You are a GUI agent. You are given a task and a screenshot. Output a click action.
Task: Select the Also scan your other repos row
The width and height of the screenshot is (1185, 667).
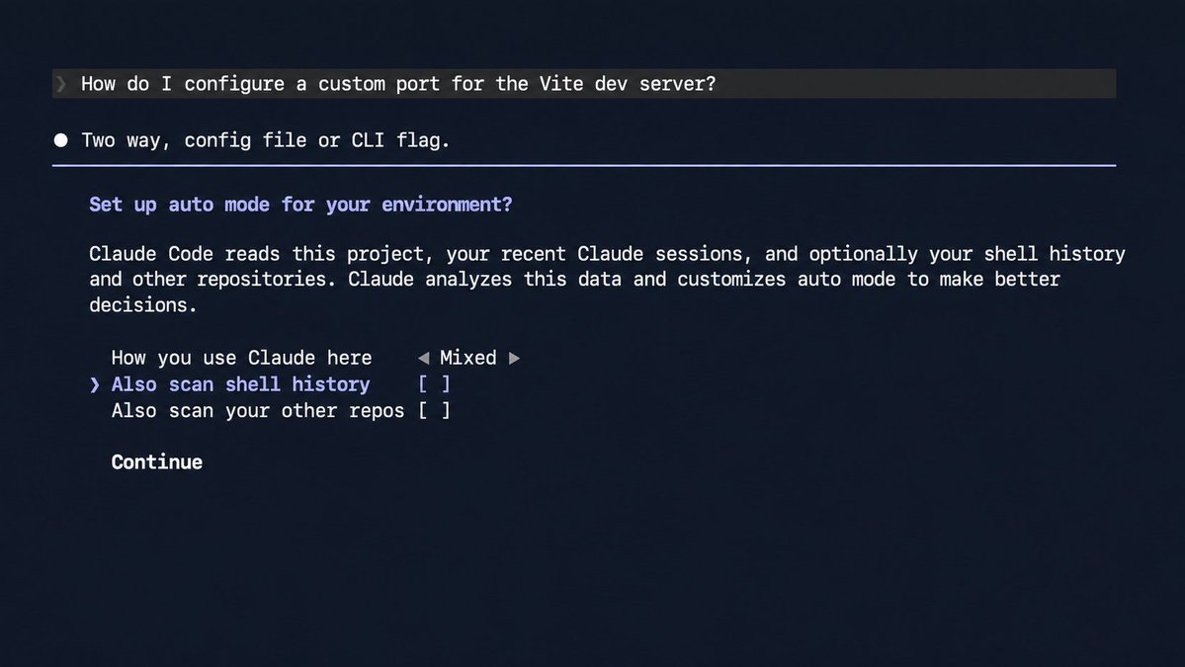click(281, 411)
